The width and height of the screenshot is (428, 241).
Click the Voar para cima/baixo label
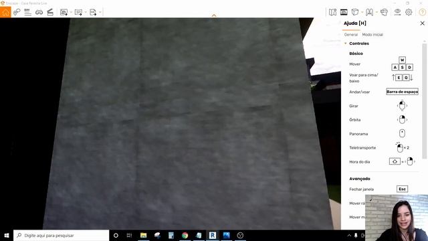(x=364, y=78)
